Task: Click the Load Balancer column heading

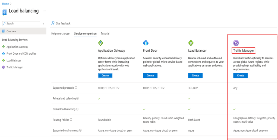Action: (197, 51)
